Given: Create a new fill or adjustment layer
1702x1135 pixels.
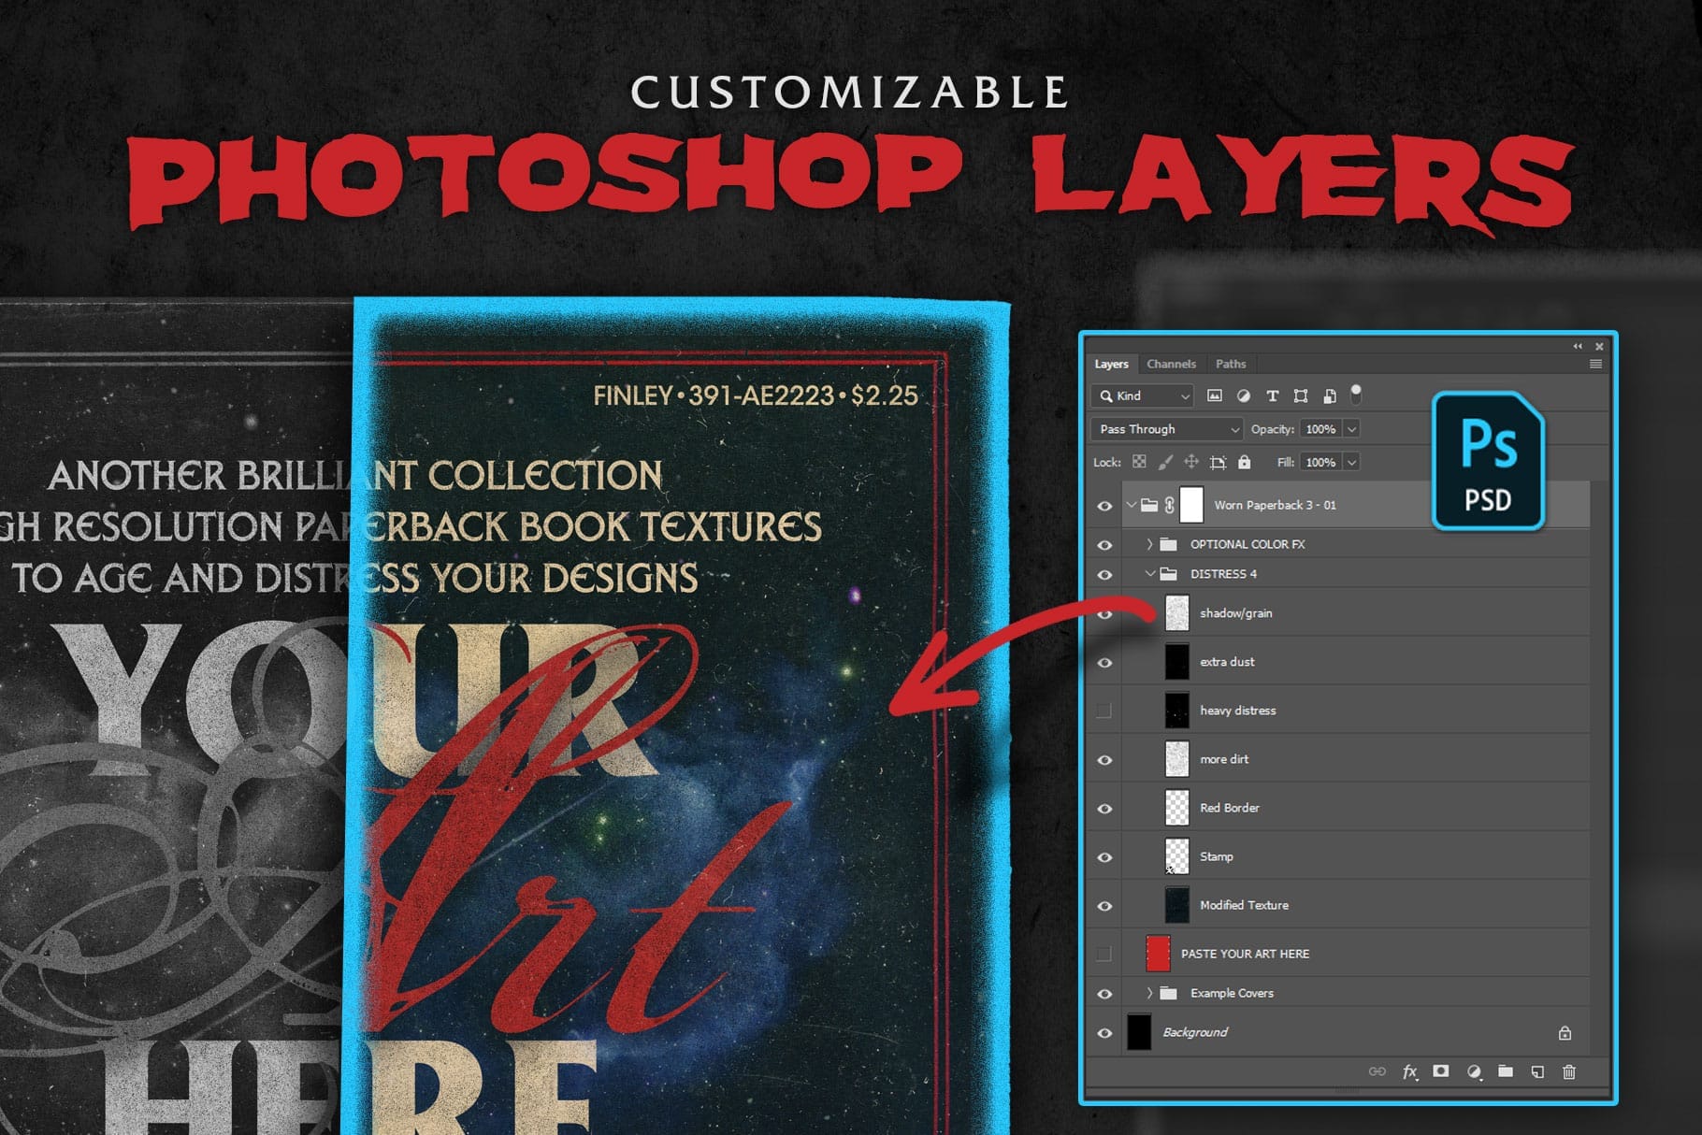Looking at the screenshot, I should click(x=1474, y=1071).
